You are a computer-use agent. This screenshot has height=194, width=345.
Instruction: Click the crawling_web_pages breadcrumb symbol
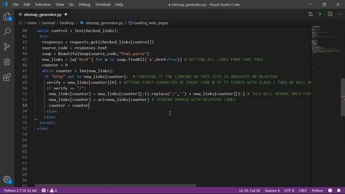150,23
